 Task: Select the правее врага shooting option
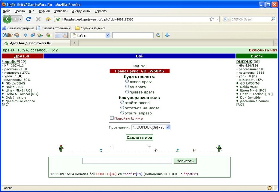[127, 92]
